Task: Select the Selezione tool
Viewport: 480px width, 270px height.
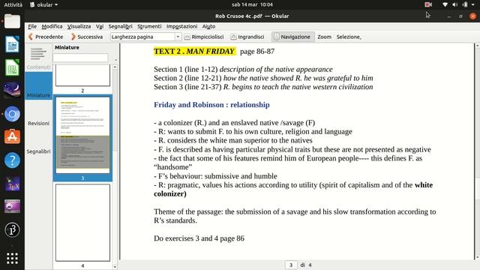Action: (x=348, y=37)
